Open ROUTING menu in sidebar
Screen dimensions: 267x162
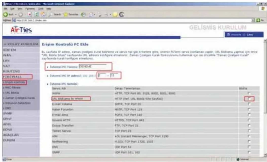[x=12, y=71]
